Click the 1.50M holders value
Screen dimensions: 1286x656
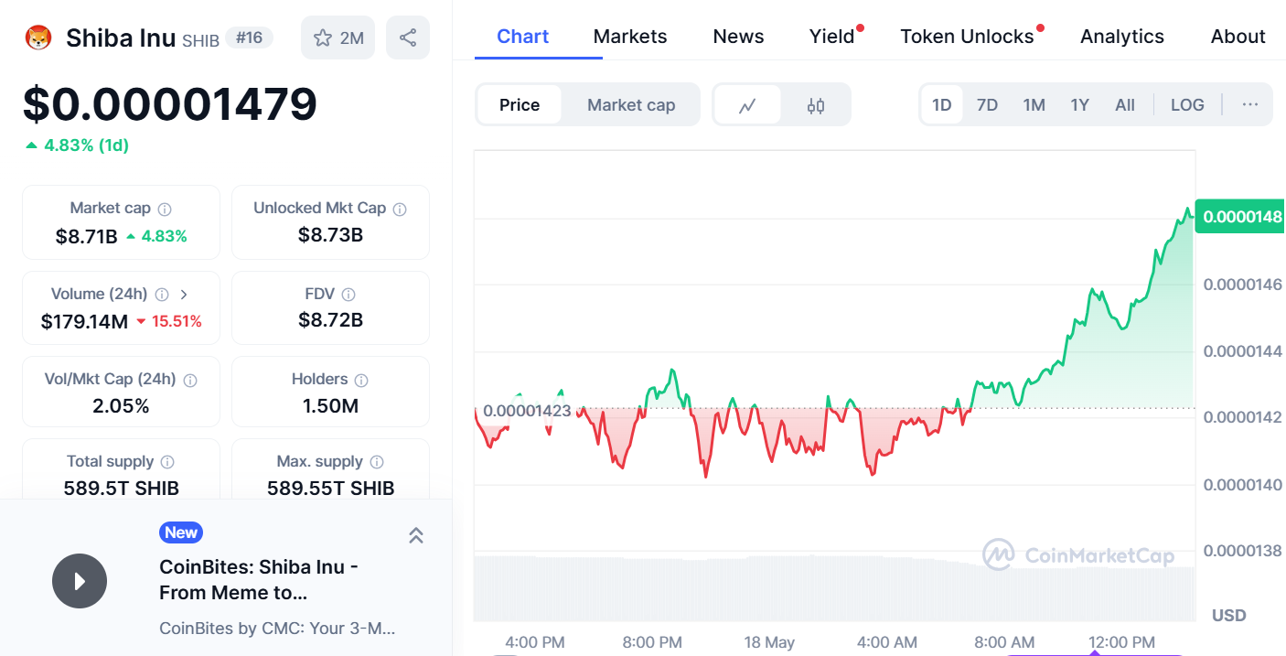click(330, 405)
